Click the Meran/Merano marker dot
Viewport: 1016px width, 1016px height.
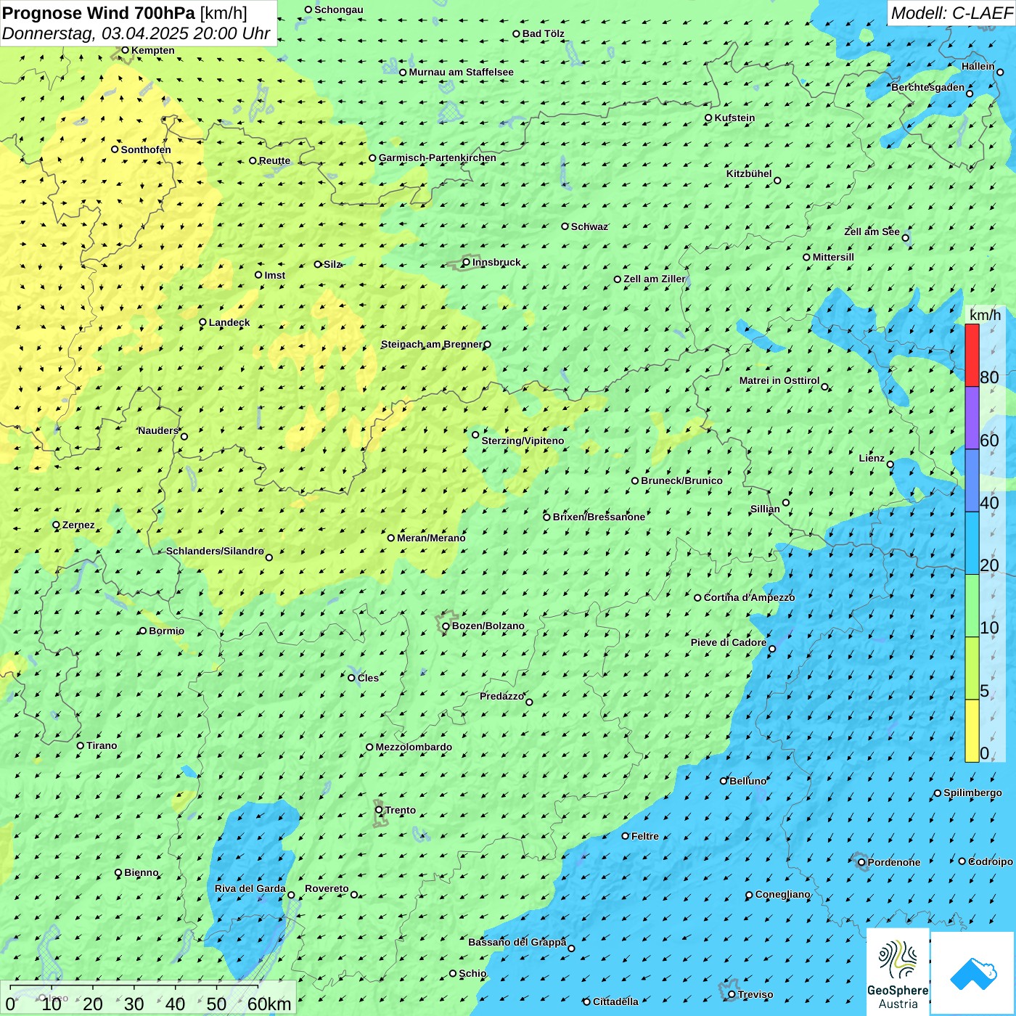pos(391,538)
